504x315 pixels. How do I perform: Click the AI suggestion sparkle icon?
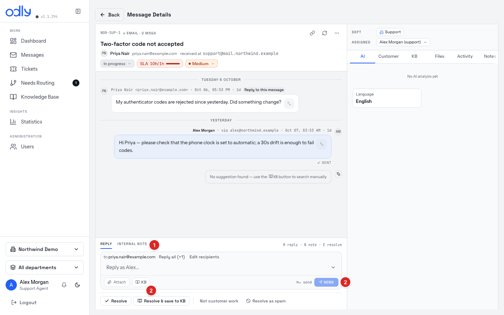[x=338, y=174]
